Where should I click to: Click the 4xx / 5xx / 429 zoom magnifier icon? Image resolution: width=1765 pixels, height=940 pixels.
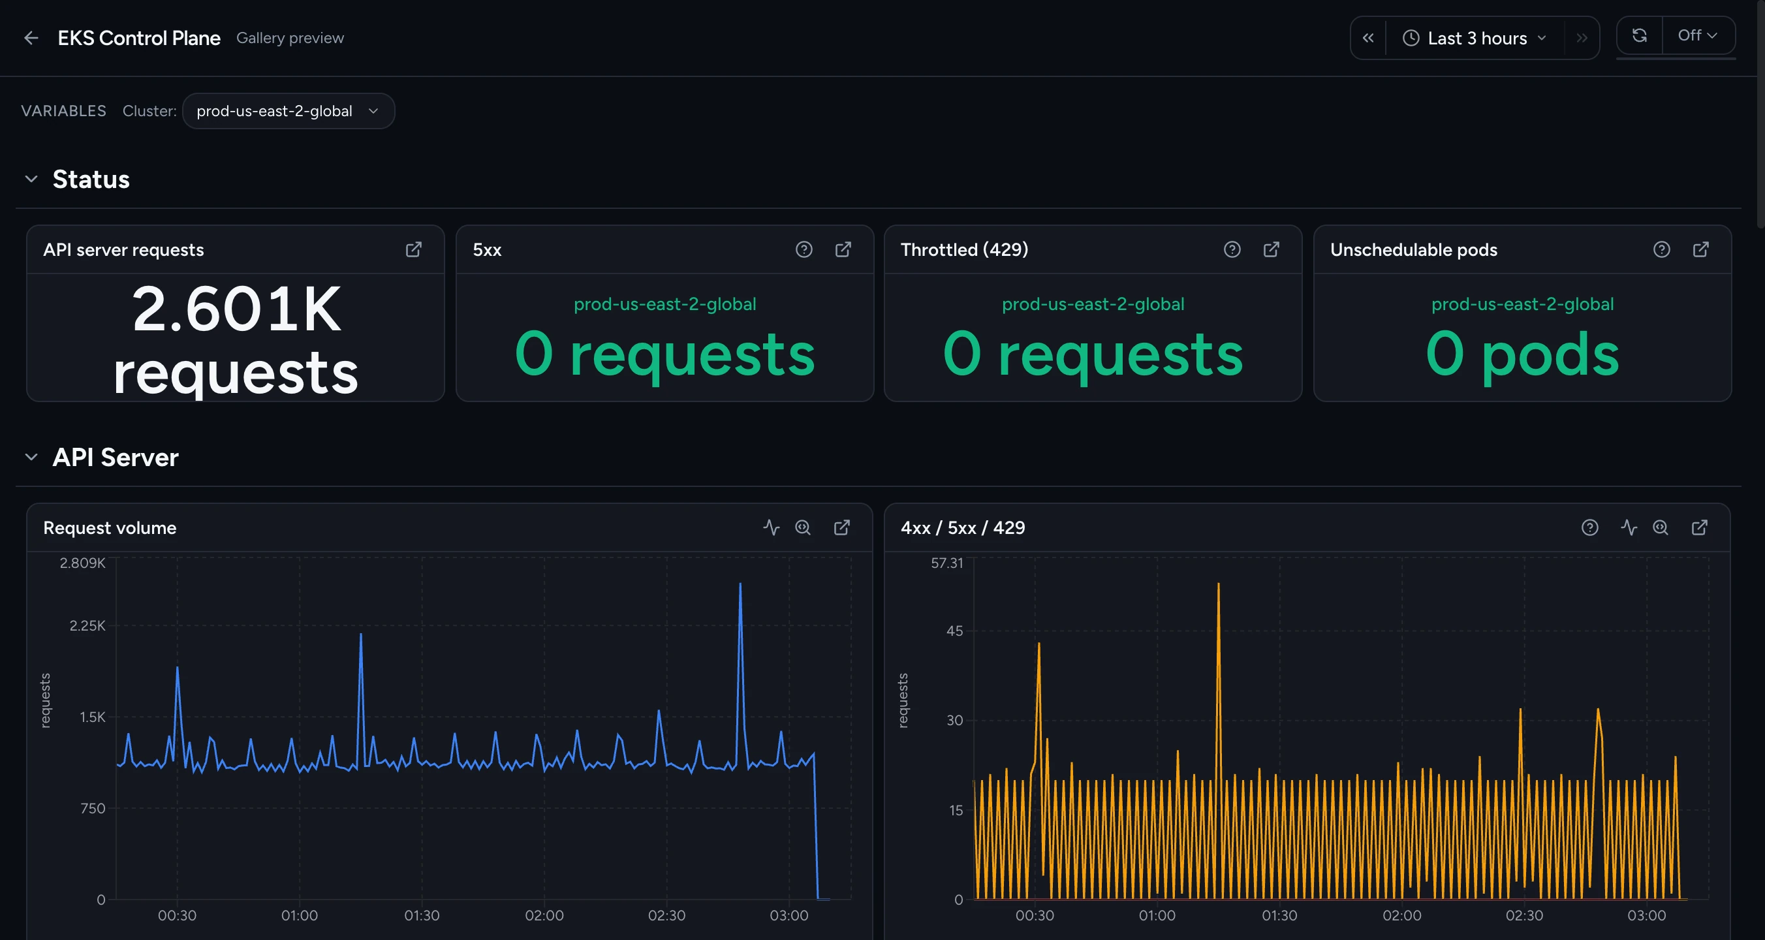pyautogui.click(x=1661, y=527)
